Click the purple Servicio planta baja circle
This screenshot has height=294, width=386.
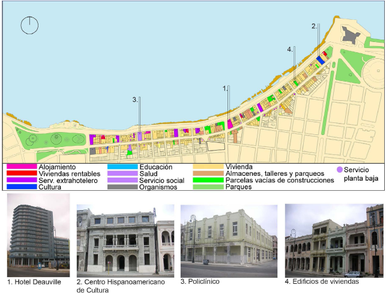340,170
